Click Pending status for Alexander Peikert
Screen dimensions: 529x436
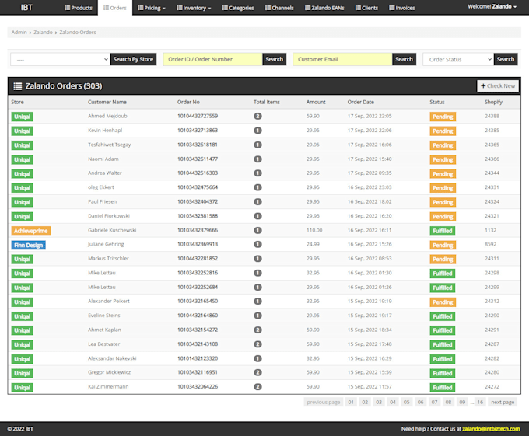coord(443,302)
